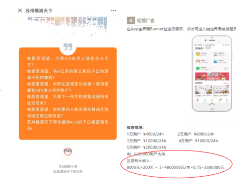The image size is (248, 195).
Task: Click the END circle badge
Action: pos(68,151)
